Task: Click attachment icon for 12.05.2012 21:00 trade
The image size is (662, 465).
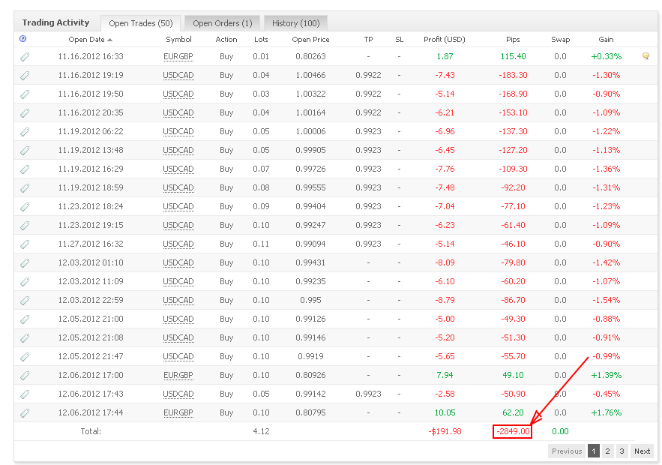Action: [x=25, y=319]
